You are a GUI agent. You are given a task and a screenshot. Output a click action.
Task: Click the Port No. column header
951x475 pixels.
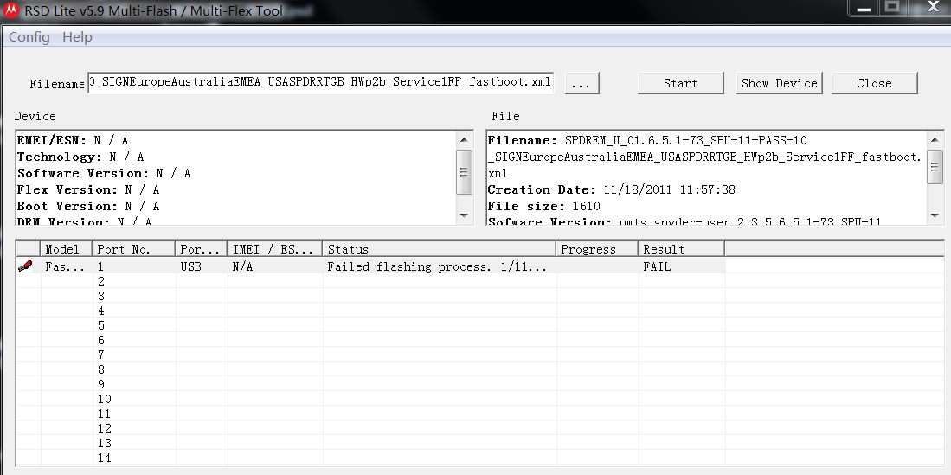point(134,248)
